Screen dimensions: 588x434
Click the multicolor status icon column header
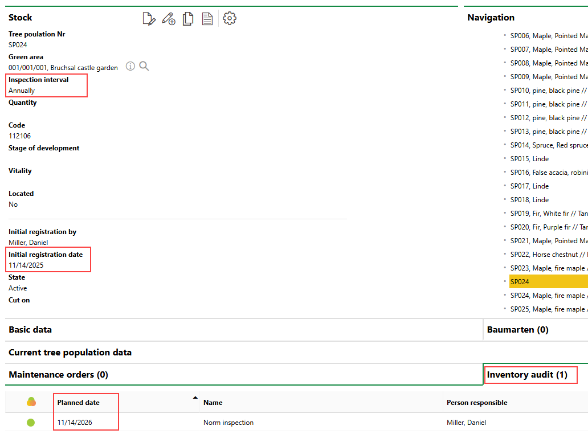(31, 402)
